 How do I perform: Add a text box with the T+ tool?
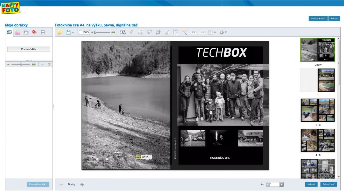coord(123,32)
